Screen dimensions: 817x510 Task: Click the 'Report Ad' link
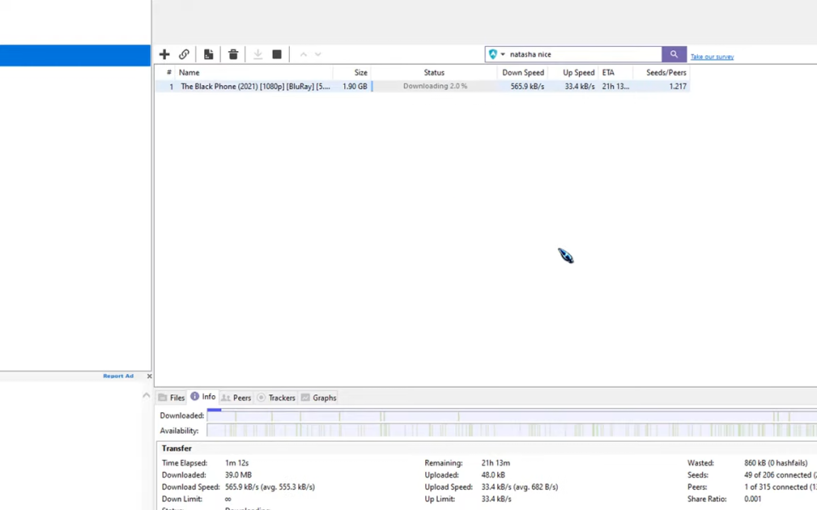coord(118,376)
